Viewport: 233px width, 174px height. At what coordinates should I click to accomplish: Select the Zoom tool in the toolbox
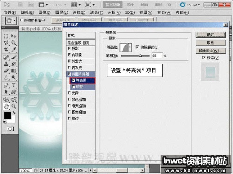14,106
